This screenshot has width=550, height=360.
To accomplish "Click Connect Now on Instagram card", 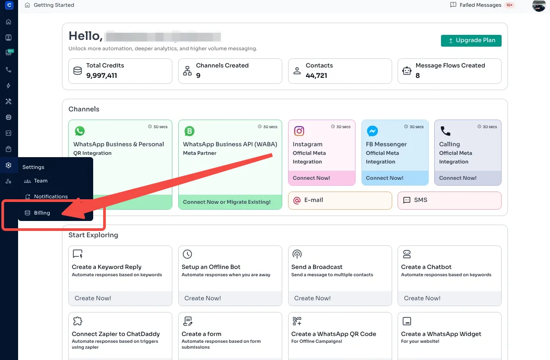I will pos(311,178).
